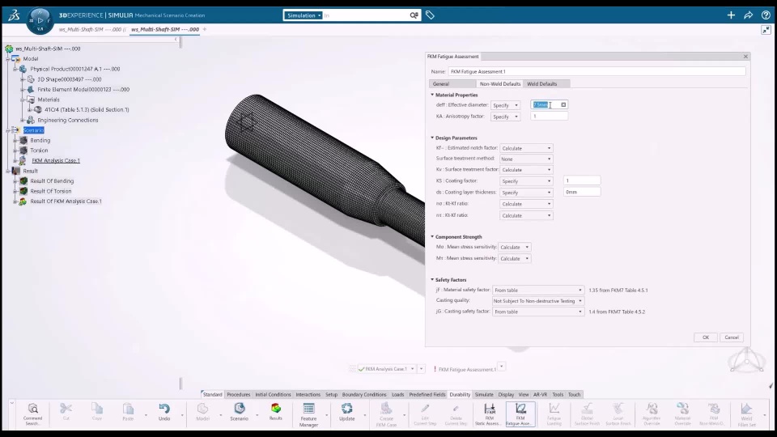Click the Create FKM Case icon

coord(387,409)
